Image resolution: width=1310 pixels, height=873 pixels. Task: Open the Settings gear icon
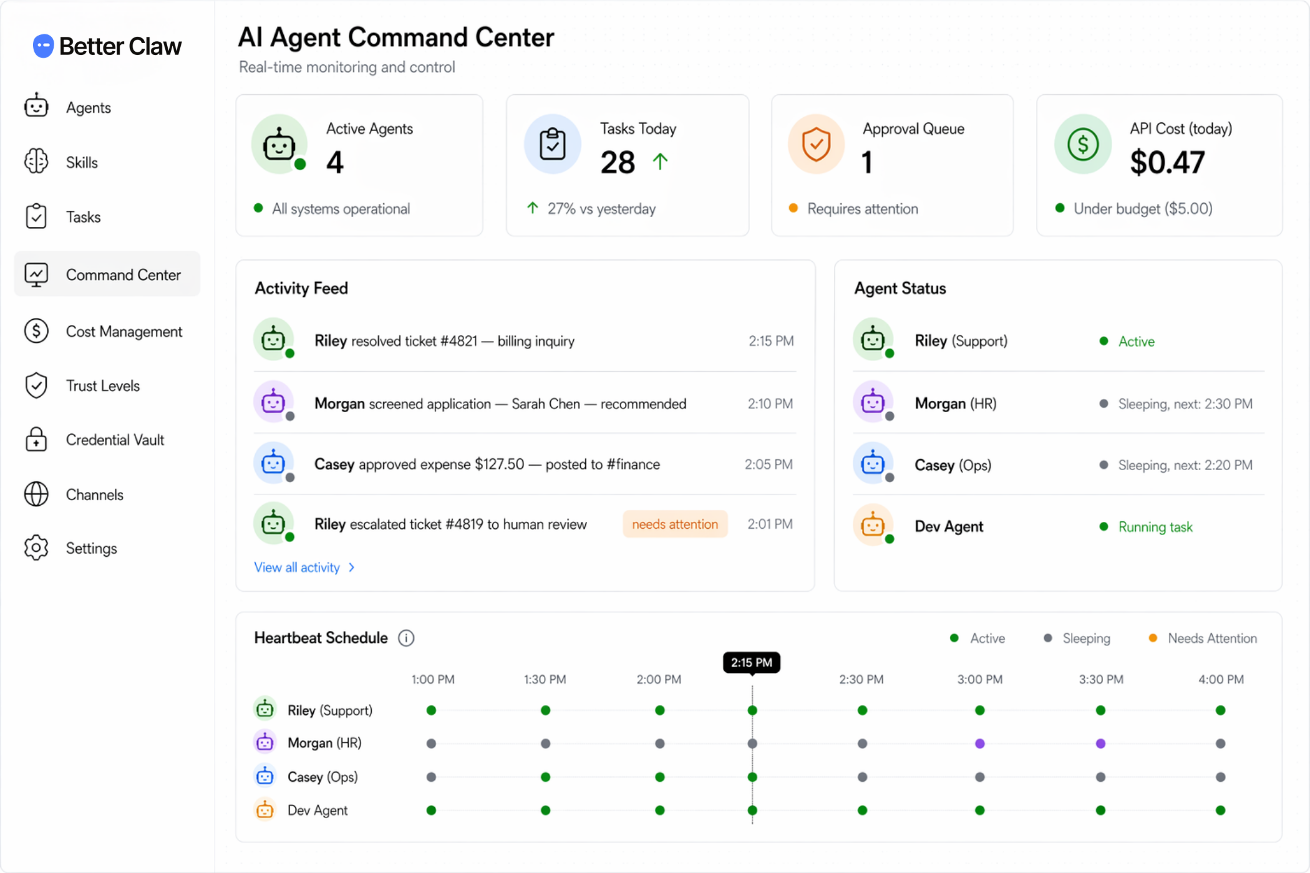pyautogui.click(x=36, y=548)
